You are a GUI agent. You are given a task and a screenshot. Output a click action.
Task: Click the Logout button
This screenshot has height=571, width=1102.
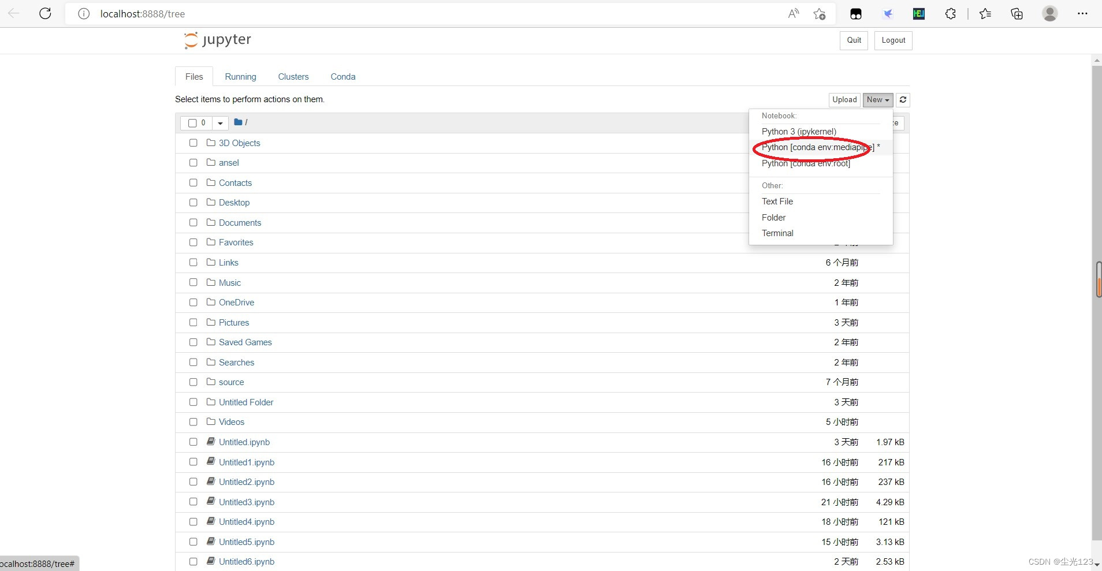893,40
